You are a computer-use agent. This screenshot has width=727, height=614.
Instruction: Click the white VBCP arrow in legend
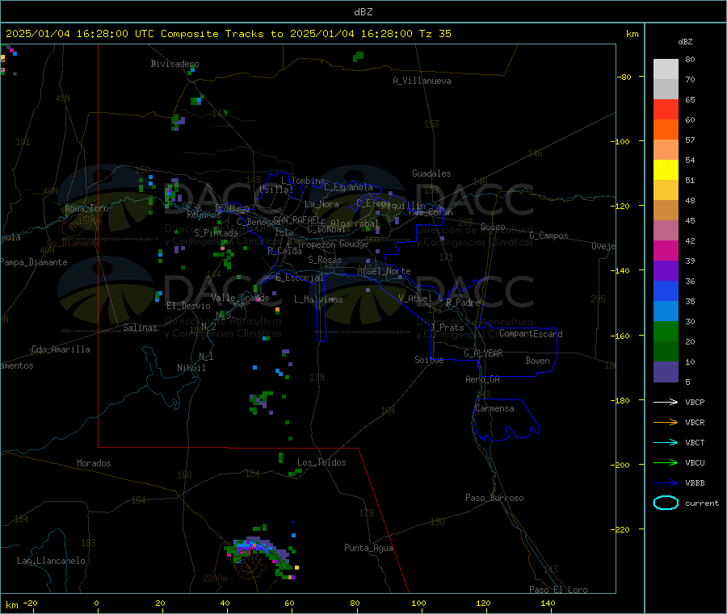tap(666, 402)
